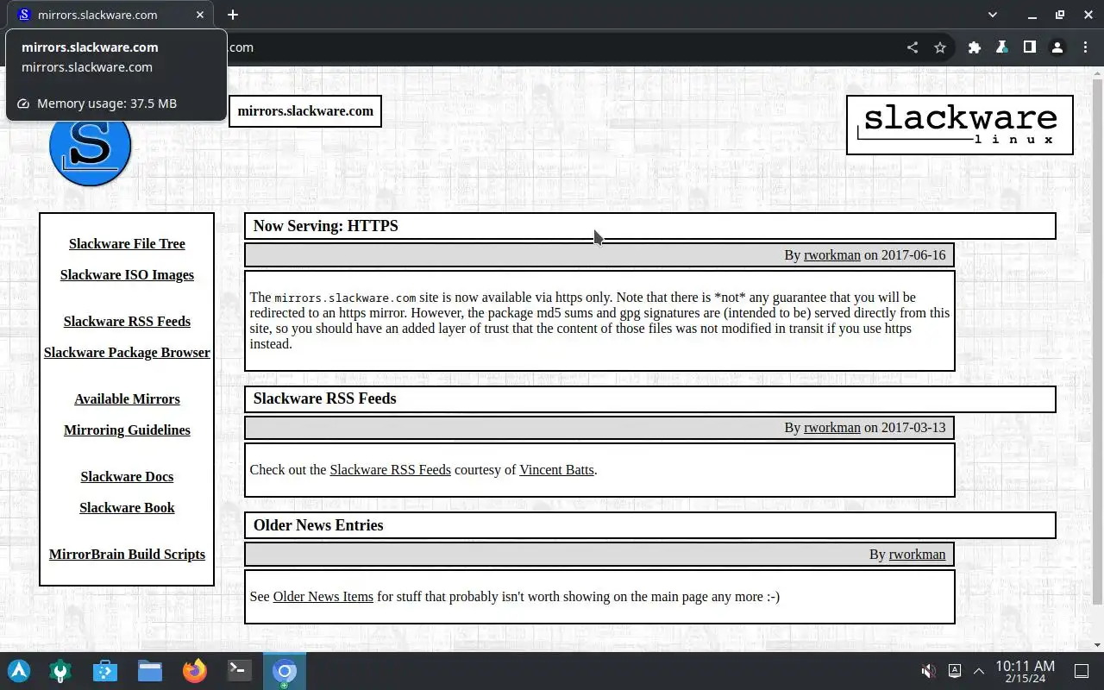Click the Older News Entries heading

coord(318,525)
